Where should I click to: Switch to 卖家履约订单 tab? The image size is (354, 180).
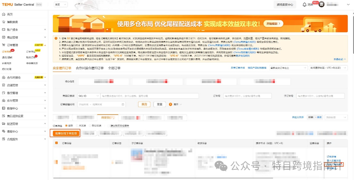(x=62, y=68)
